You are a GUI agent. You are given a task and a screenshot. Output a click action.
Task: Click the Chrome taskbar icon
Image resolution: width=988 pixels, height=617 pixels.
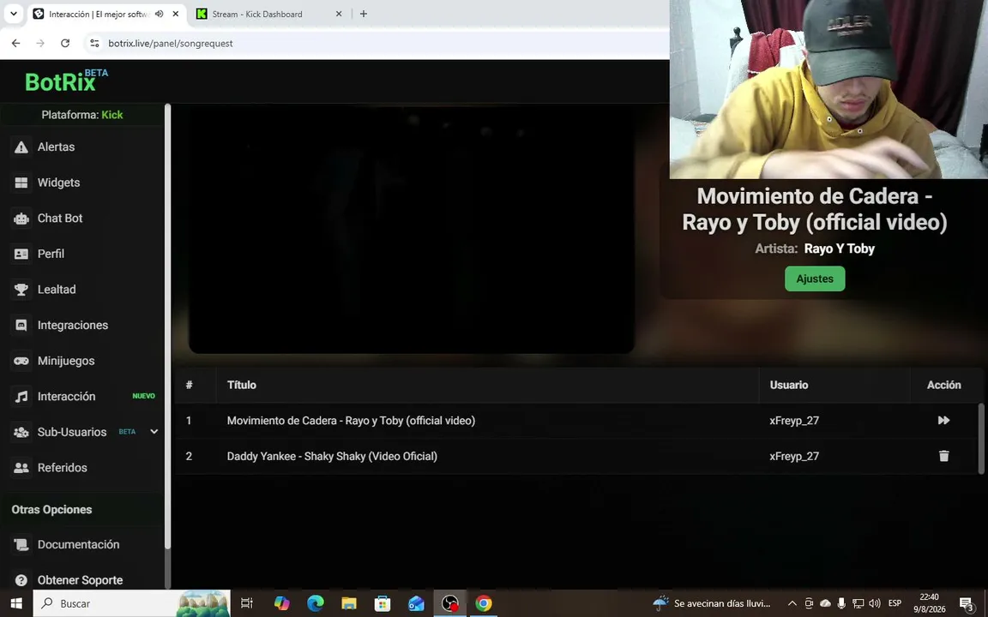484,603
